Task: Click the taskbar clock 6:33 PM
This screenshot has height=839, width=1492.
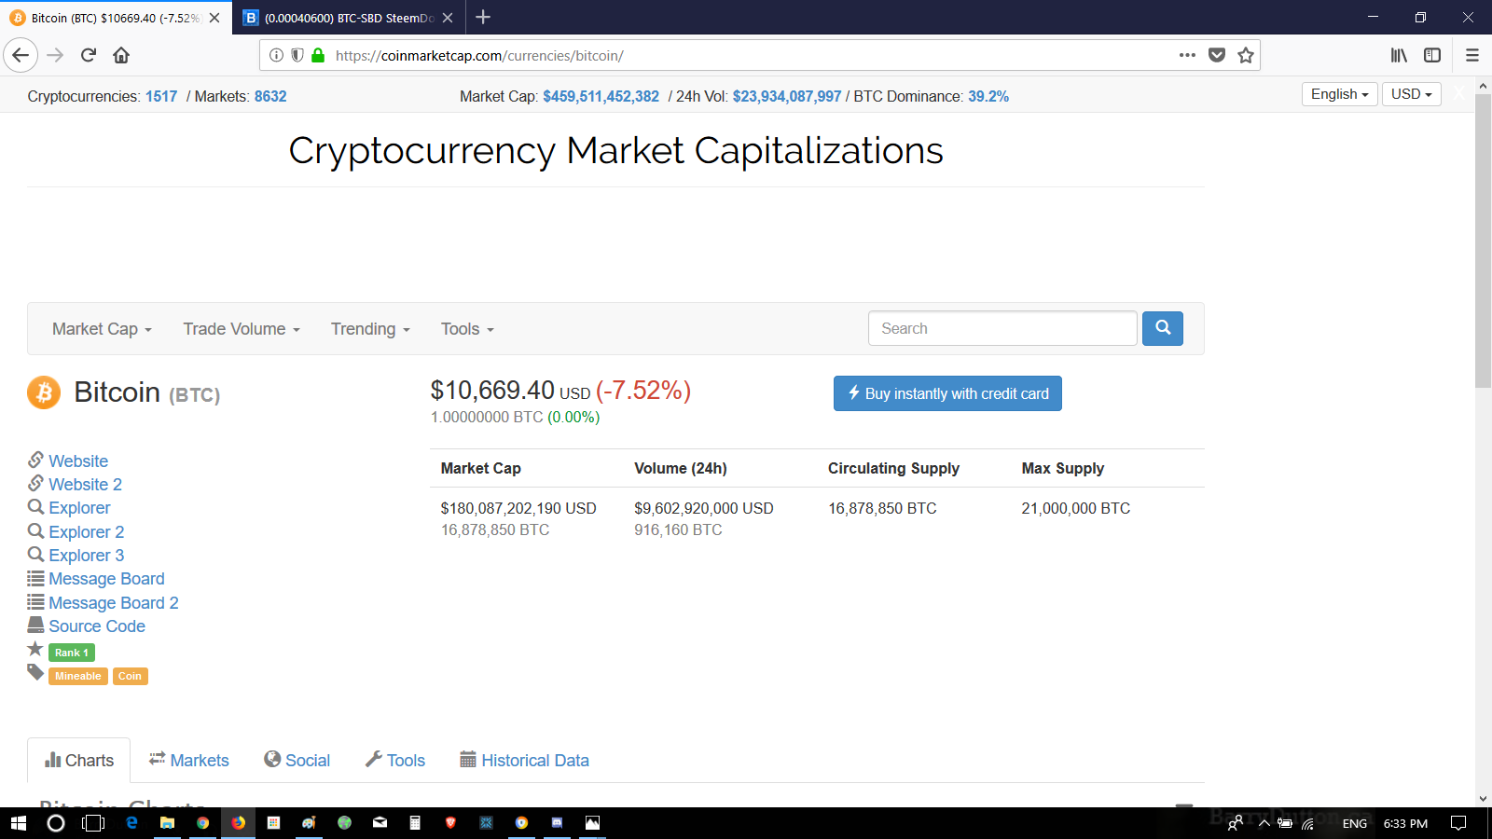Action: click(1405, 823)
